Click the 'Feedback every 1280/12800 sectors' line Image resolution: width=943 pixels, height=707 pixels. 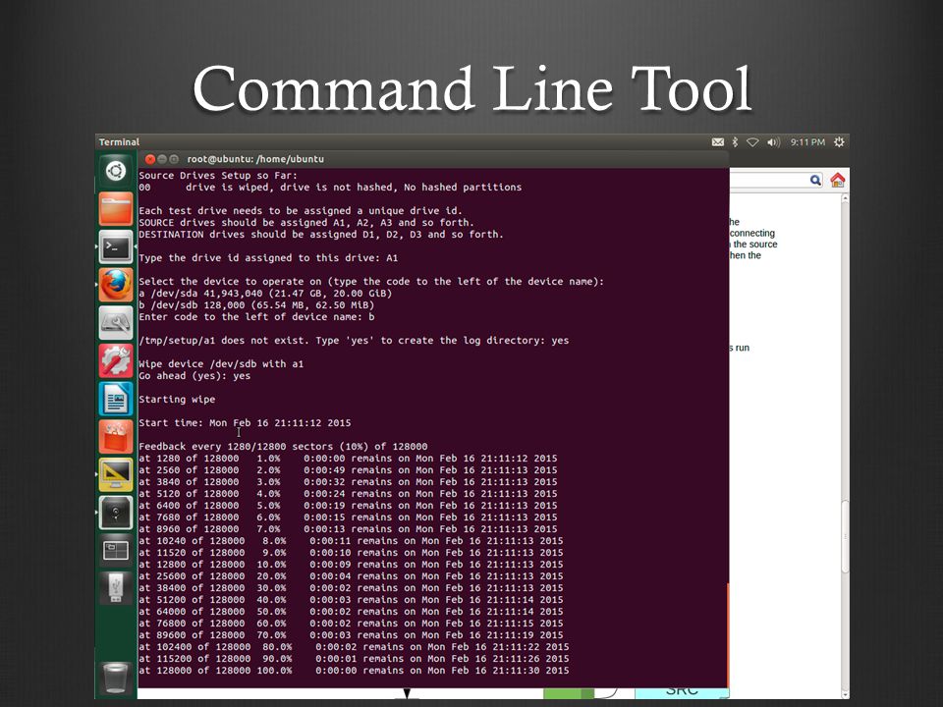(x=283, y=447)
